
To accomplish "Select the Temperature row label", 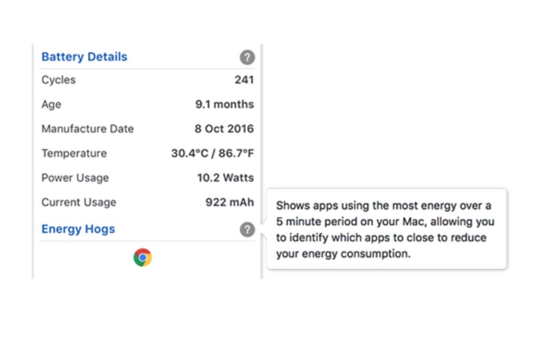I will click(74, 153).
